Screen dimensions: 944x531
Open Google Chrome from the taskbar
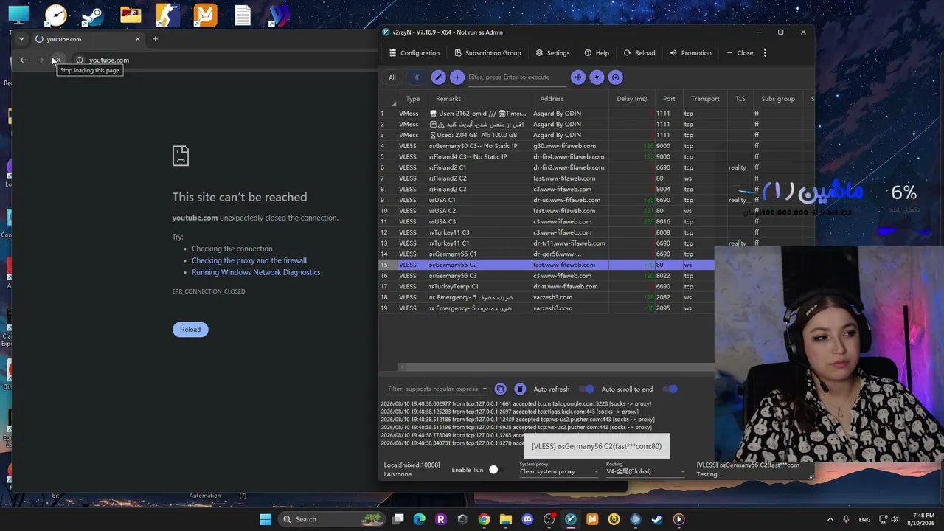coord(484,519)
